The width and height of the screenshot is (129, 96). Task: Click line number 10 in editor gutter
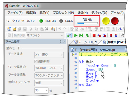pyautogui.click(x=76, y=88)
